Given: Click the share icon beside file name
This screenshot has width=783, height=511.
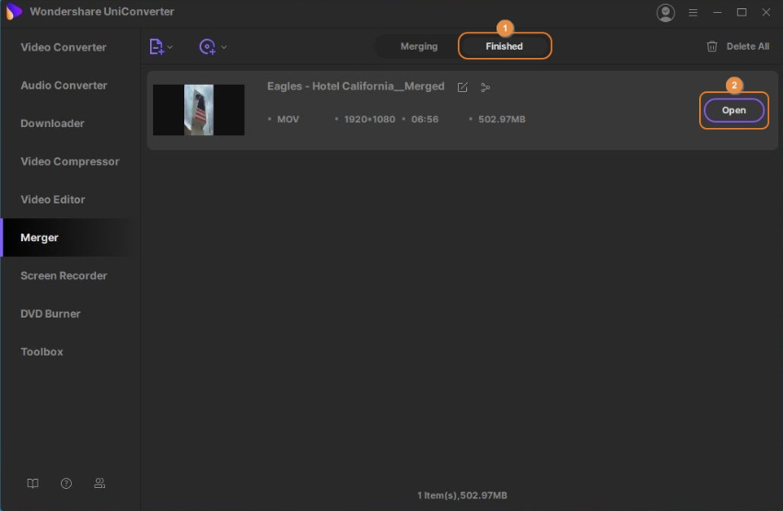Looking at the screenshot, I should click(485, 87).
